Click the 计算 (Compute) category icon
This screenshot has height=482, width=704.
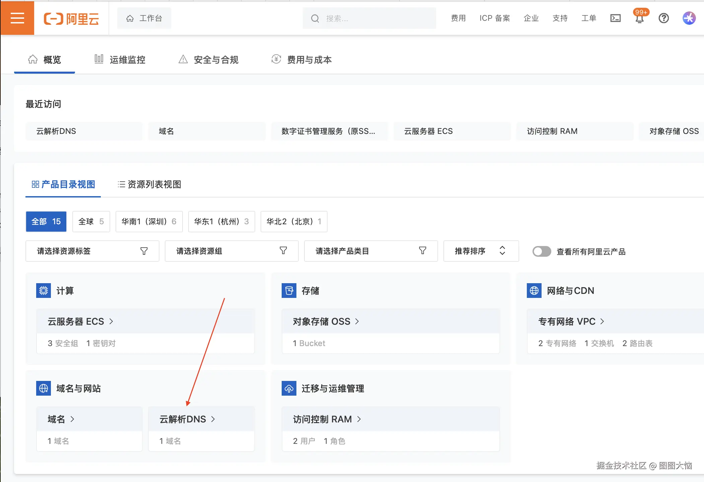pyautogui.click(x=43, y=291)
